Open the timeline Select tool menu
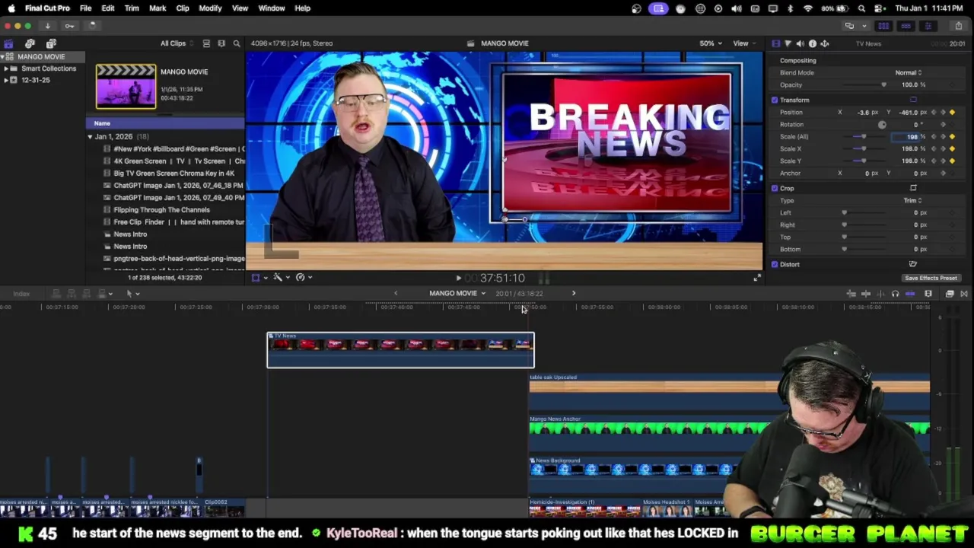974x548 pixels. (132, 294)
